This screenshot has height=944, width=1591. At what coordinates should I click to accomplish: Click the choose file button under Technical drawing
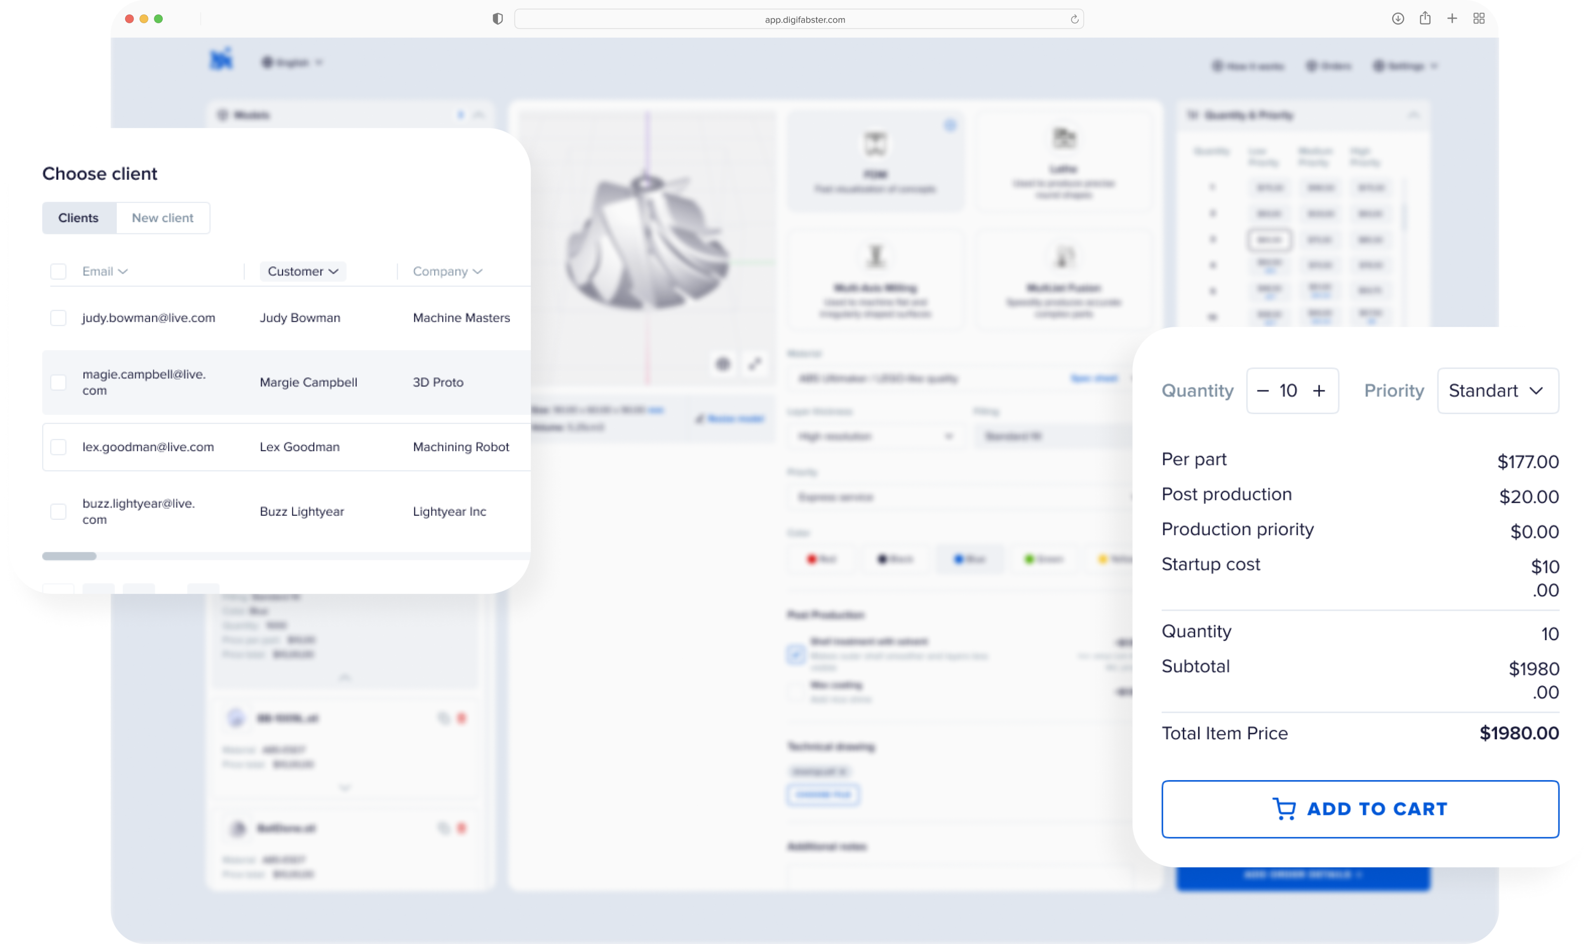[x=823, y=794]
